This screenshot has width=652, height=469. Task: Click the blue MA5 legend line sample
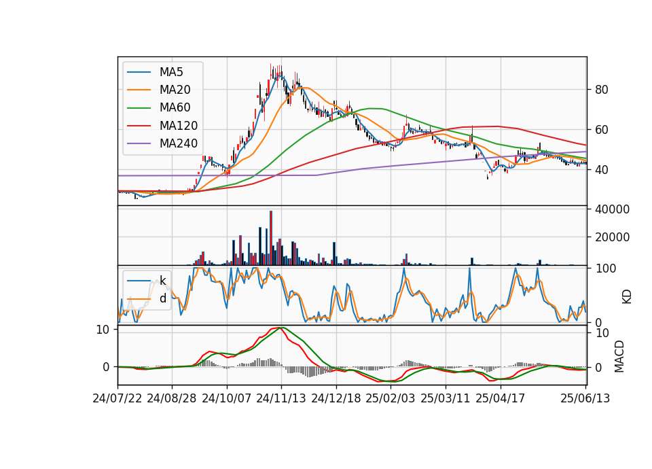[x=139, y=72]
